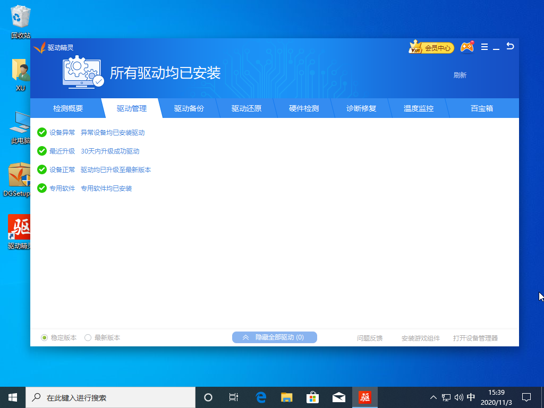Select the 最新版本 radio button
The width and height of the screenshot is (544, 408).
coord(88,337)
